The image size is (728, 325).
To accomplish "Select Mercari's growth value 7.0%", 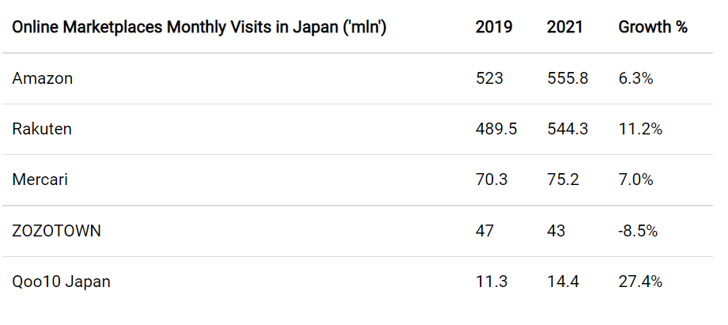I will (x=636, y=180).
